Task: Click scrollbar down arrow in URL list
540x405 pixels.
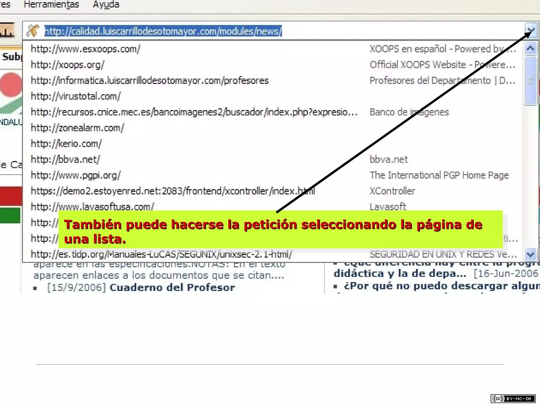Action: click(530, 254)
